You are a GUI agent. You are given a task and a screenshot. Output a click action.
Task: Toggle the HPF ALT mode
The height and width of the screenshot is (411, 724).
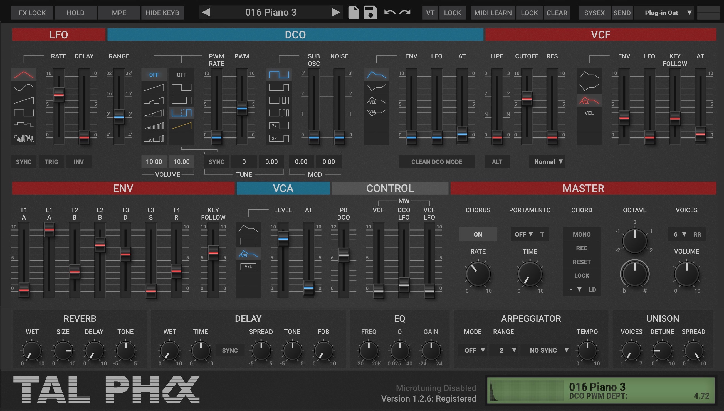click(496, 162)
